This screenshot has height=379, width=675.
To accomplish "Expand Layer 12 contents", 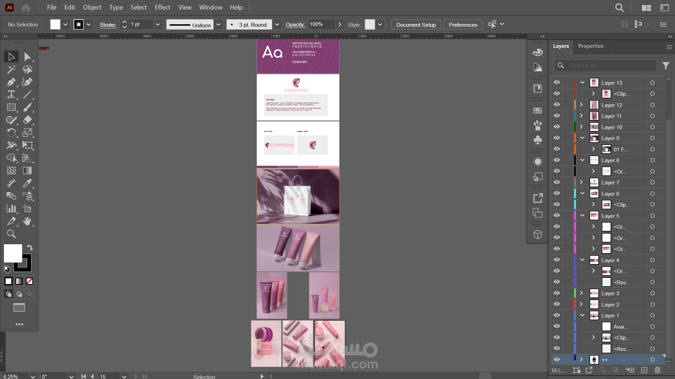I will [x=581, y=105].
